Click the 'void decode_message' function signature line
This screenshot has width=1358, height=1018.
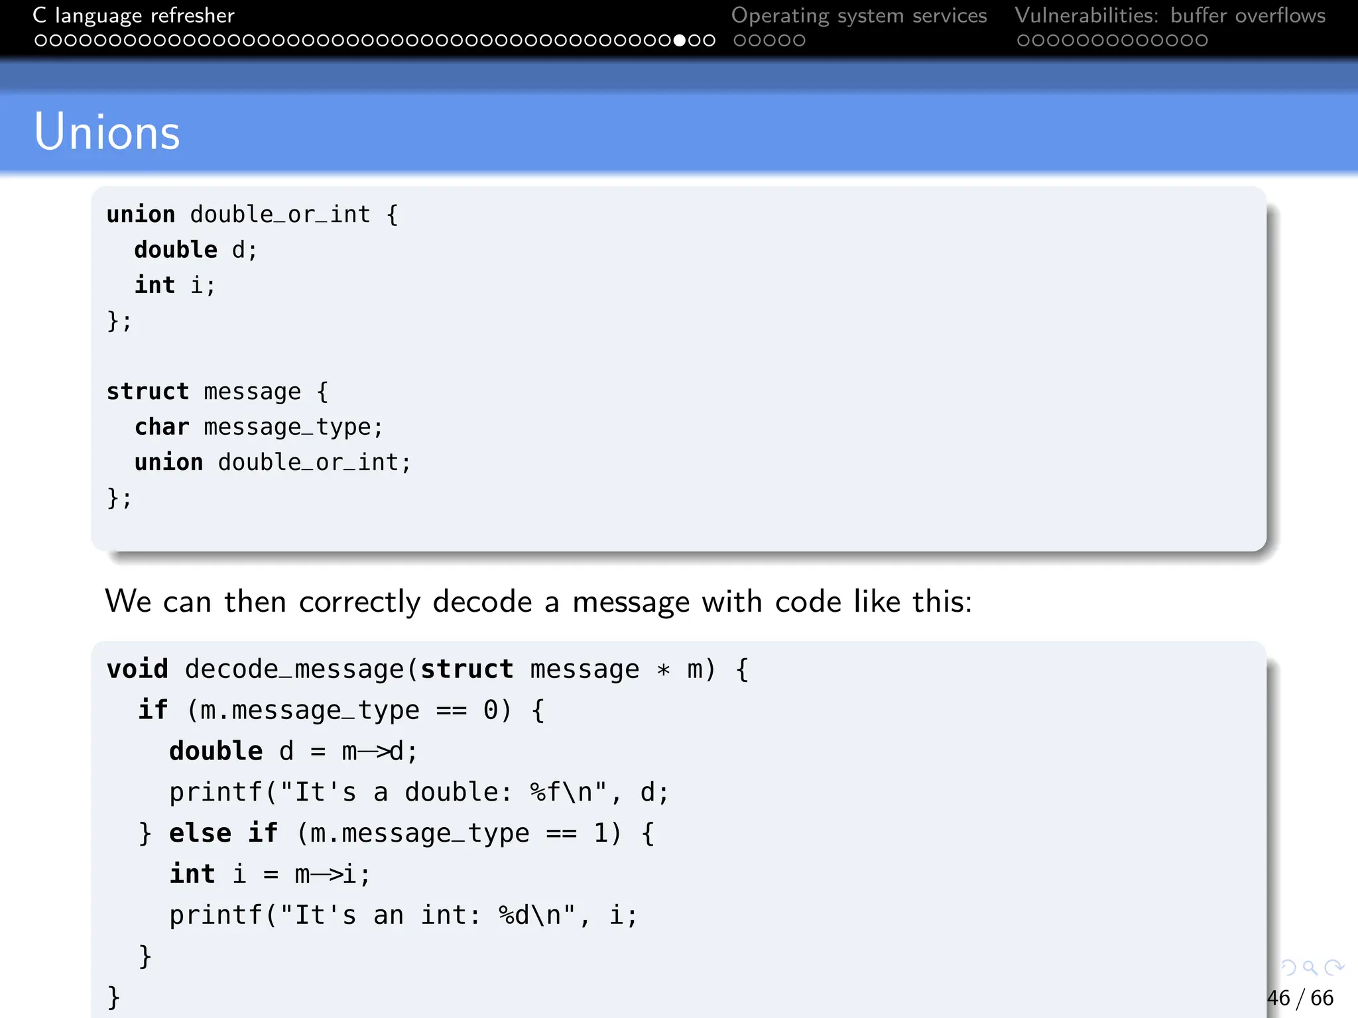click(x=428, y=669)
